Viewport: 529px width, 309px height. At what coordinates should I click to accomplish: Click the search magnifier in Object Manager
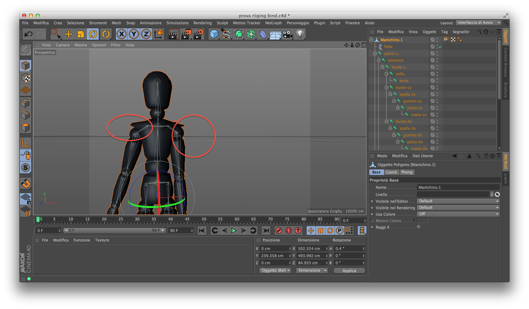(x=480, y=32)
